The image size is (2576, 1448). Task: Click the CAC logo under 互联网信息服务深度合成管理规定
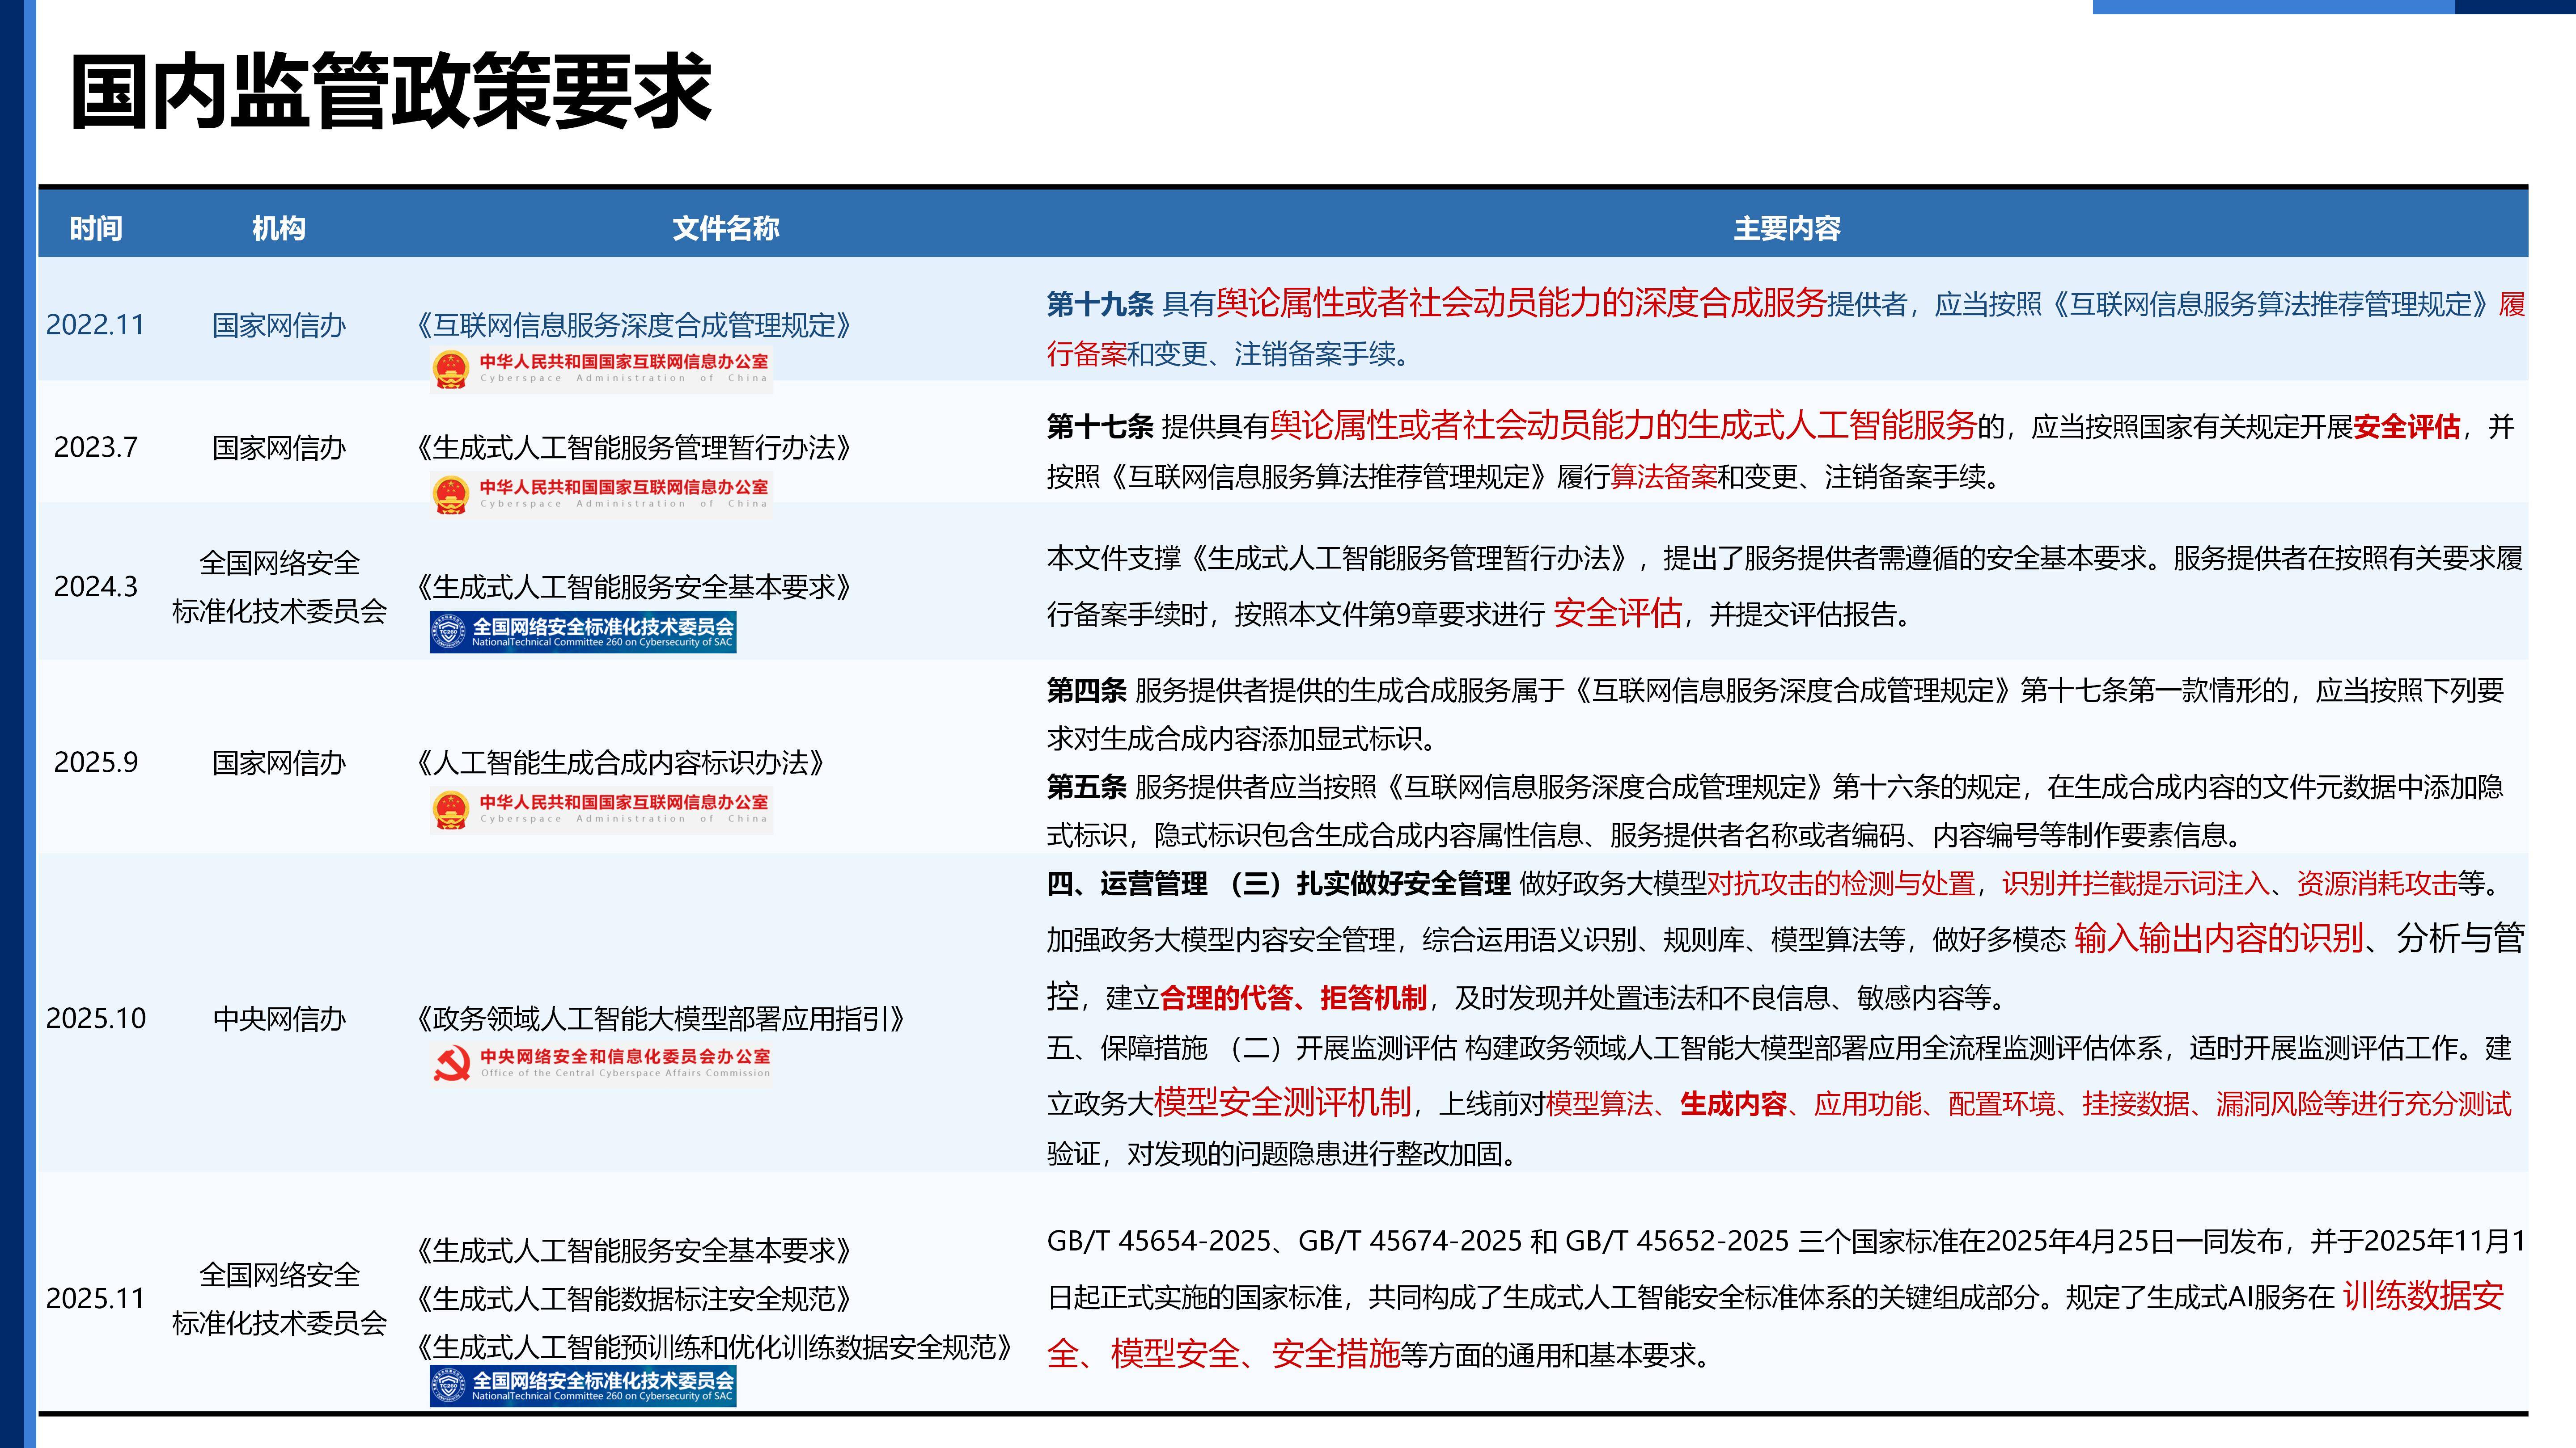pos(601,369)
